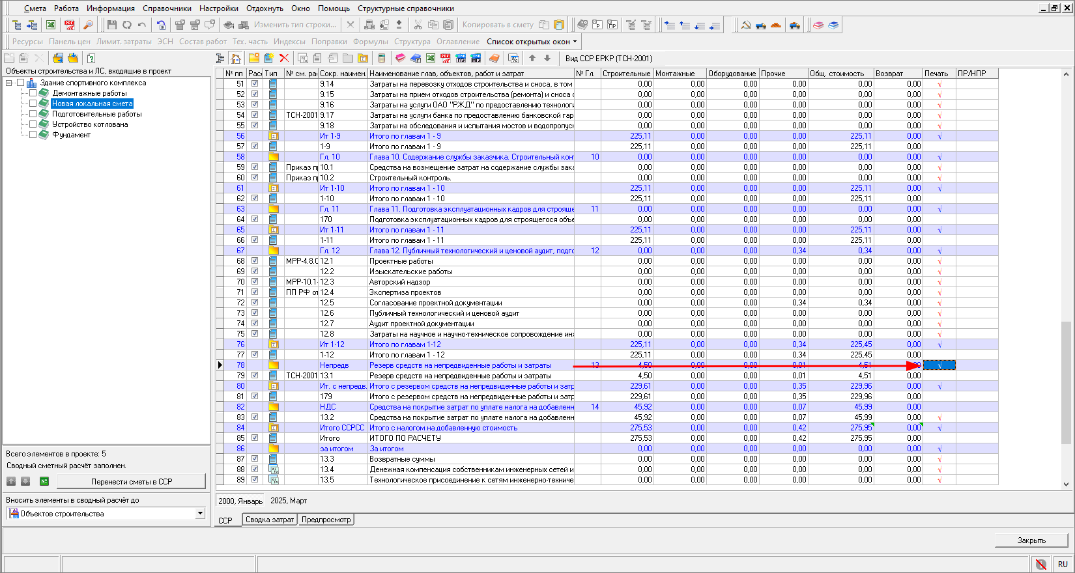1075x573 pixels.
Task: Uncheck the calculation checkbox in row 79
Action: tap(255, 376)
